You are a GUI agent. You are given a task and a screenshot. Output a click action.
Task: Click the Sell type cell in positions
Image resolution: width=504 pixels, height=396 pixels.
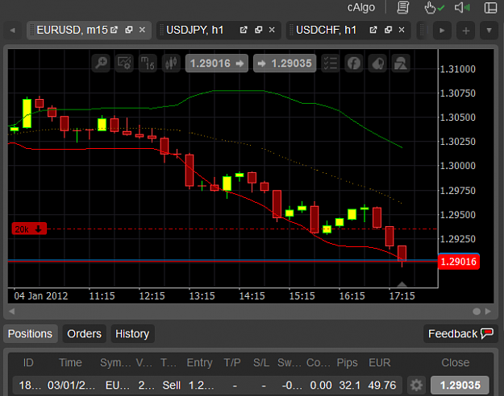pos(171,385)
